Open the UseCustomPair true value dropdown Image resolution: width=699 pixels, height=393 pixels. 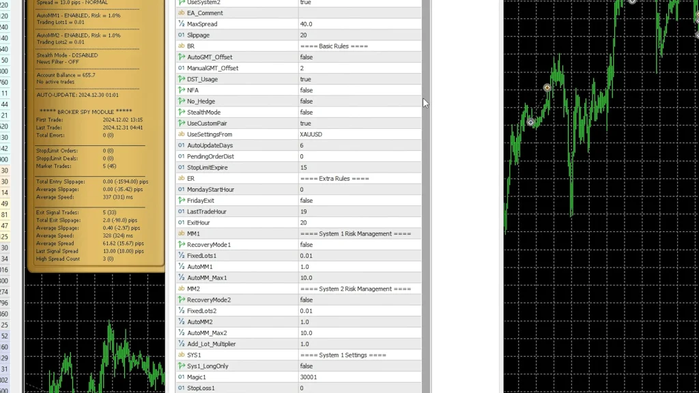click(x=359, y=123)
